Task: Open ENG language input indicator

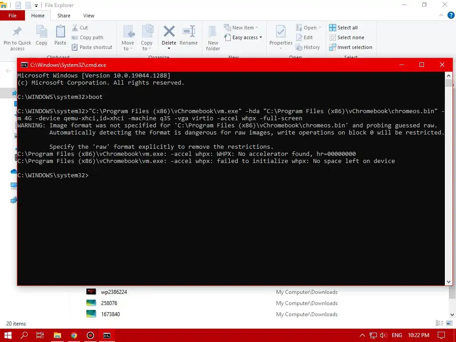Action: click(x=397, y=335)
